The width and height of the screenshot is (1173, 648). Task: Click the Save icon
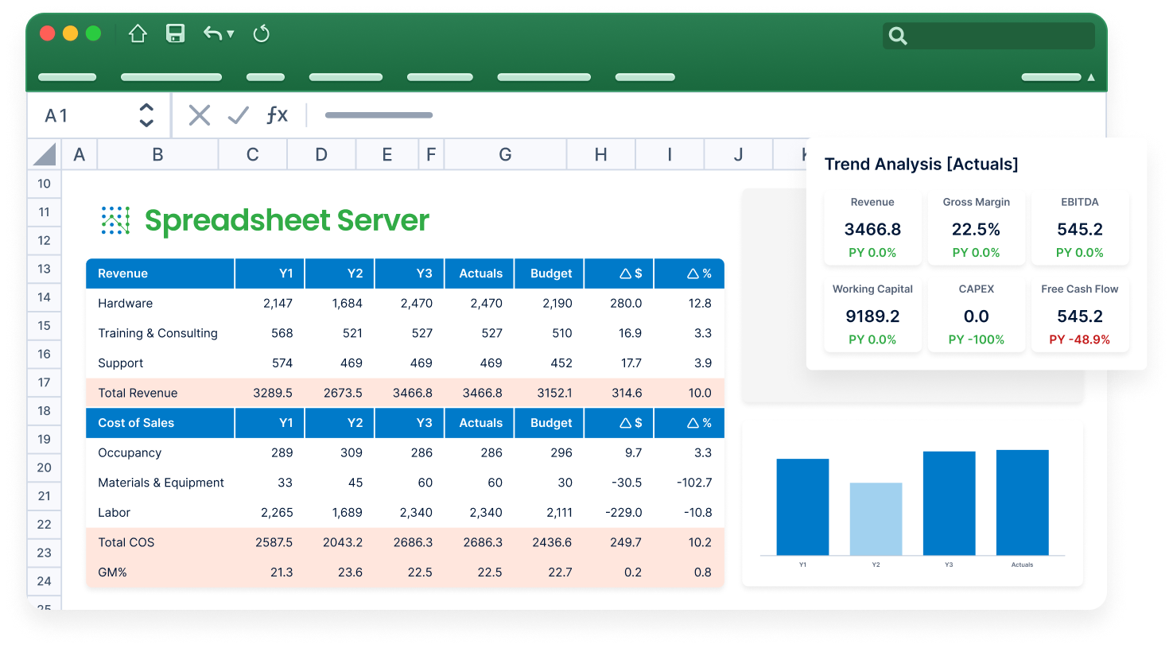pyautogui.click(x=175, y=33)
